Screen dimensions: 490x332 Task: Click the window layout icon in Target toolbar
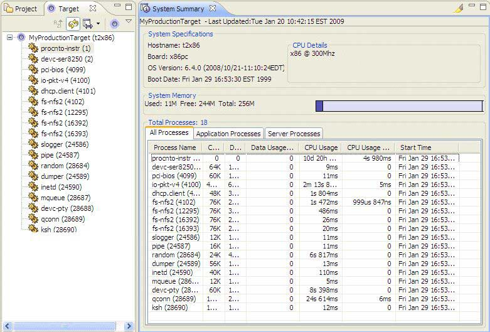[x=87, y=24]
